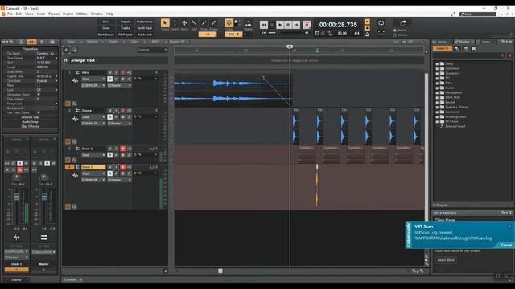Select the External Insert plugin item

point(455,126)
